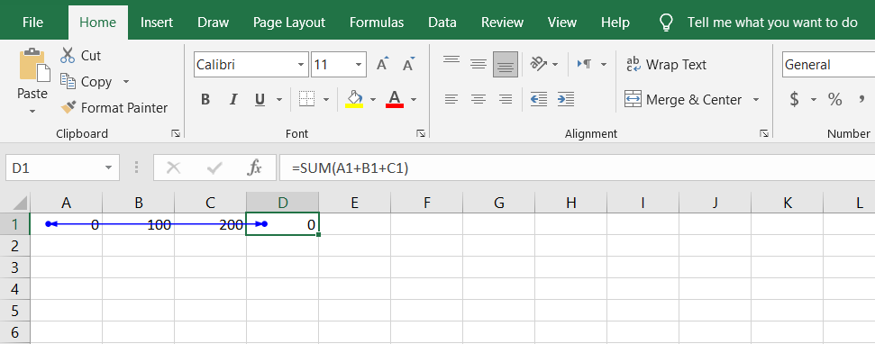Click the Orientation text angle icon
The image size is (875, 344).
pyautogui.click(x=539, y=64)
